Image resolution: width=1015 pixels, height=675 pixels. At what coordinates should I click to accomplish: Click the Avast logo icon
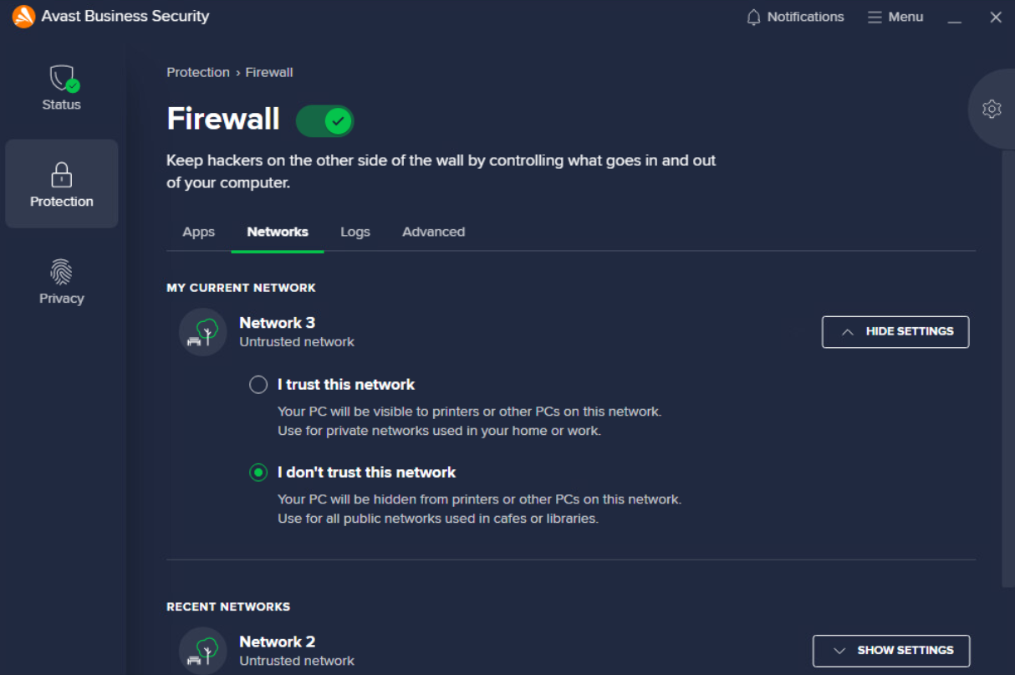point(23,17)
